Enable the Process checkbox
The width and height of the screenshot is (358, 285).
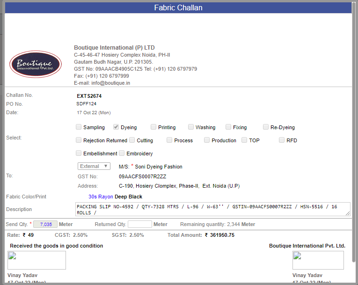click(x=169, y=140)
